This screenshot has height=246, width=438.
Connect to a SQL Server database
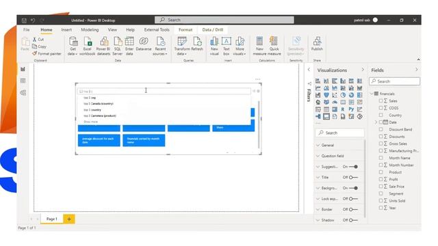(x=117, y=46)
